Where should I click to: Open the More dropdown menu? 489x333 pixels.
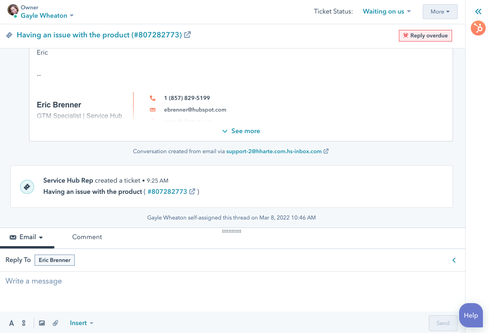440,12
